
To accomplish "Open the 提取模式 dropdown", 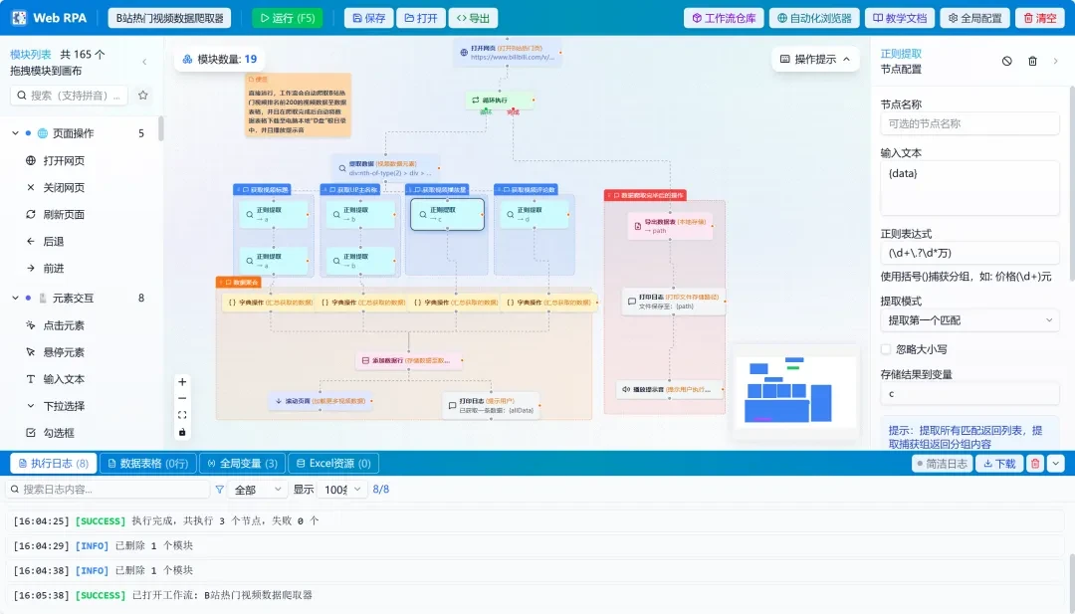I will (969, 320).
